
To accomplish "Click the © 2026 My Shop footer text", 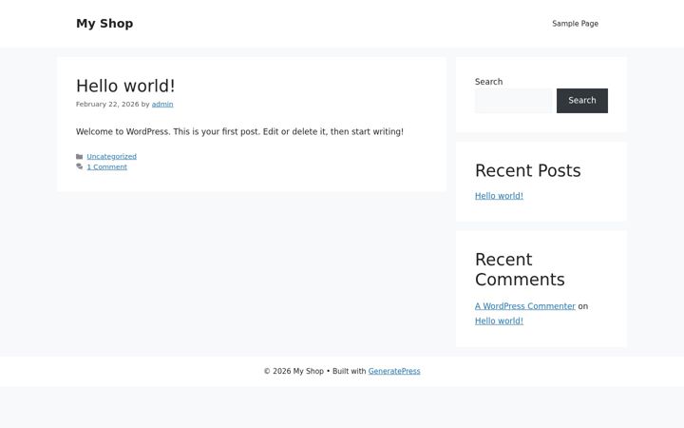I will pyautogui.click(x=294, y=371).
